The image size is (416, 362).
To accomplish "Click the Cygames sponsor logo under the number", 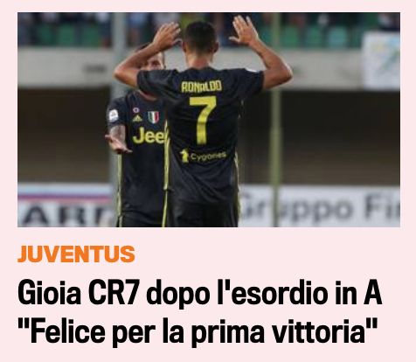I will 203,157.
